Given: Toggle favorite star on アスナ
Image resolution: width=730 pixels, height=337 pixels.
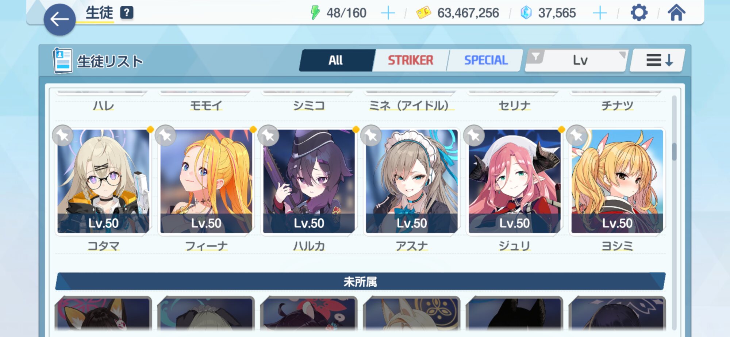Looking at the screenshot, I should click(x=371, y=136).
